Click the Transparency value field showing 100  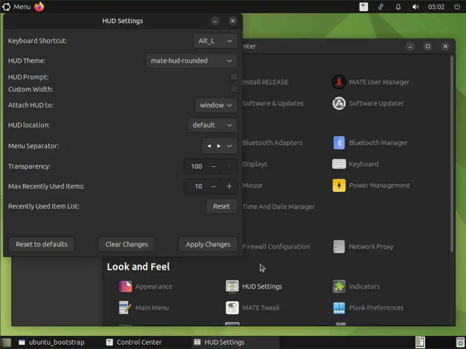click(197, 166)
